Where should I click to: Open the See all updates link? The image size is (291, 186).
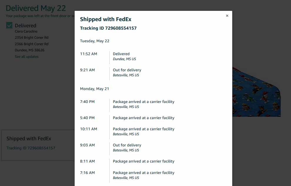(x=26, y=57)
